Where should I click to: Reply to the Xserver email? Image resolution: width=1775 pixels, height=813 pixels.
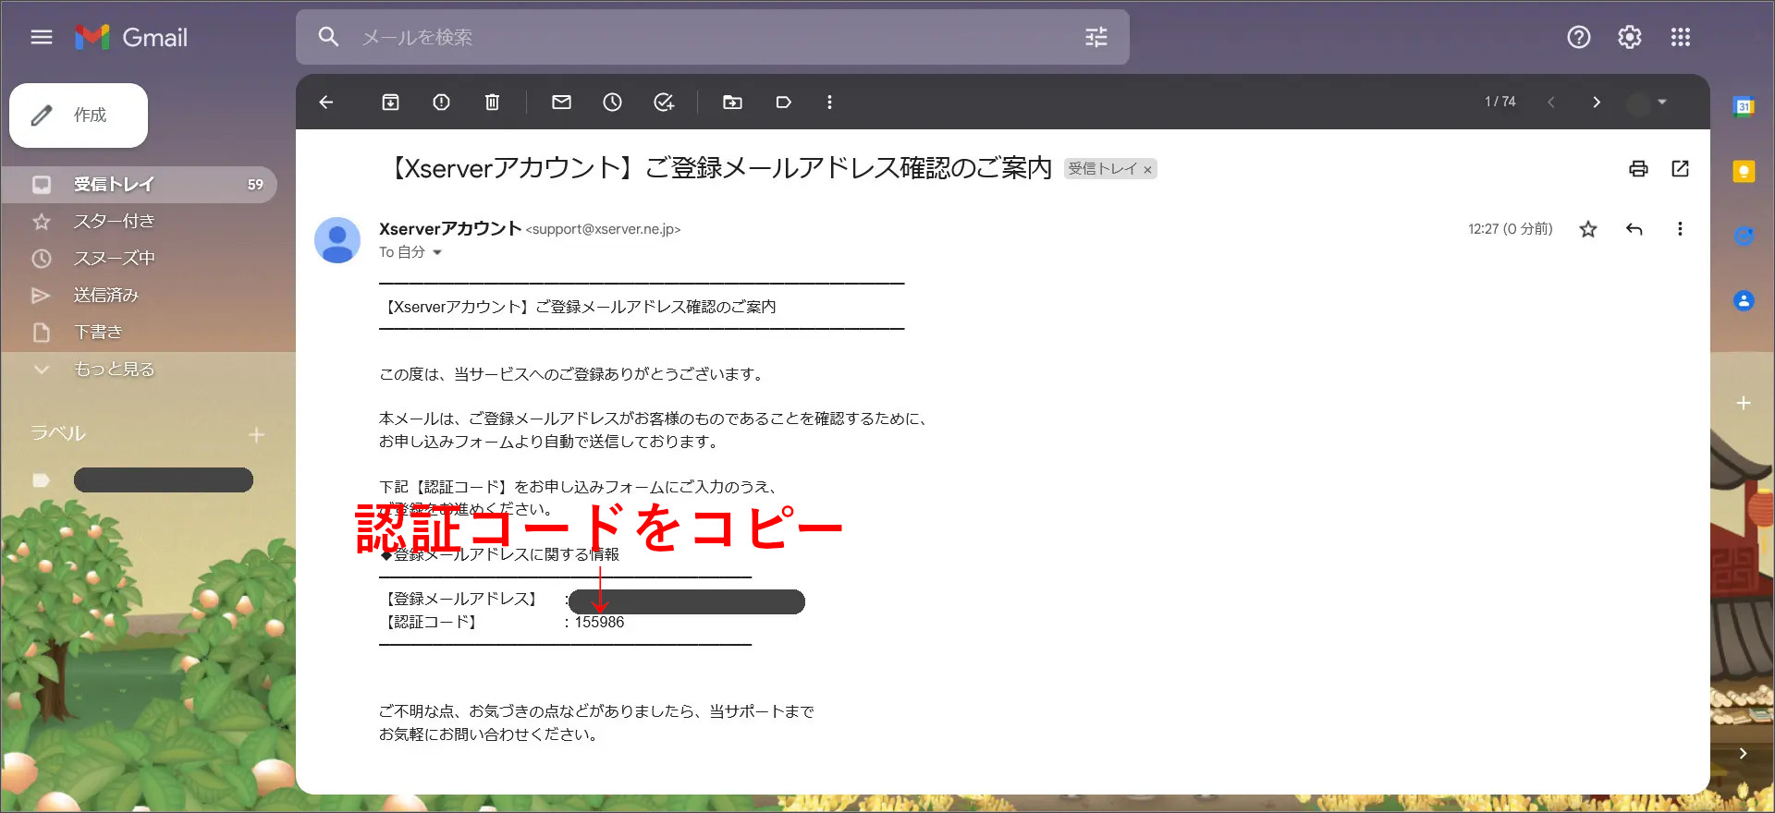pyautogui.click(x=1634, y=229)
